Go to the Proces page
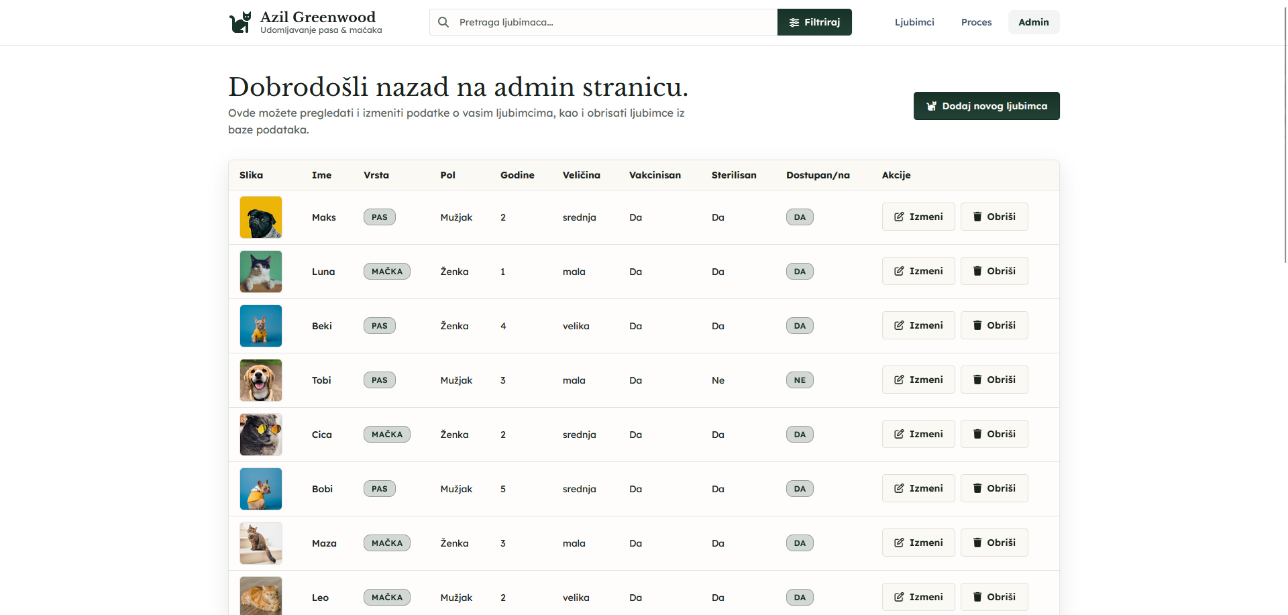 click(976, 22)
